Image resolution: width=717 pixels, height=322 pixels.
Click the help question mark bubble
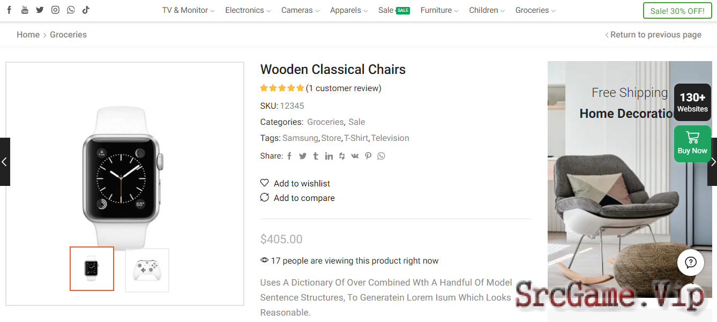691,263
